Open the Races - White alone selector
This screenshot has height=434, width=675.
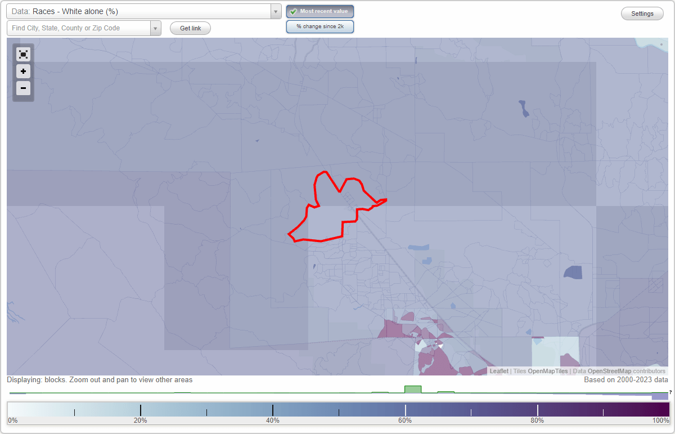click(x=141, y=11)
